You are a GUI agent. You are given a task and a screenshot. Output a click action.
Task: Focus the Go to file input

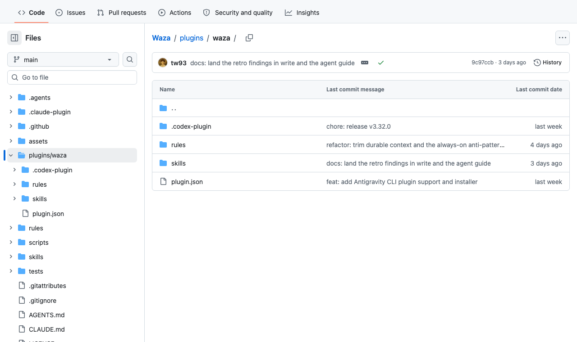point(72,77)
